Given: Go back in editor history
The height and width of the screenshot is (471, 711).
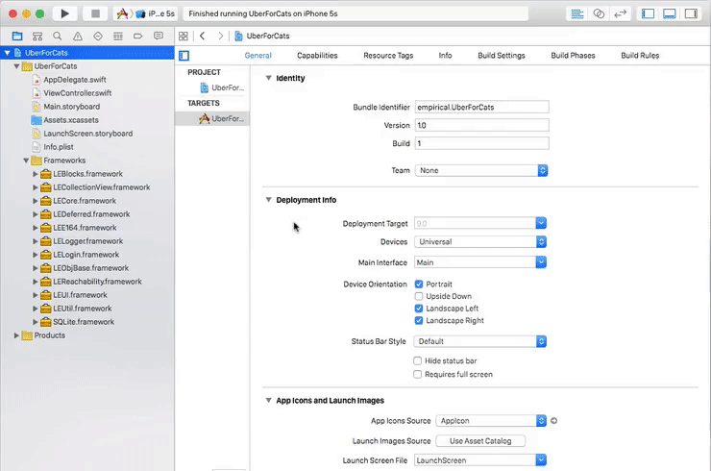Looking at the screenshot, I should click(x=202, y=36).
